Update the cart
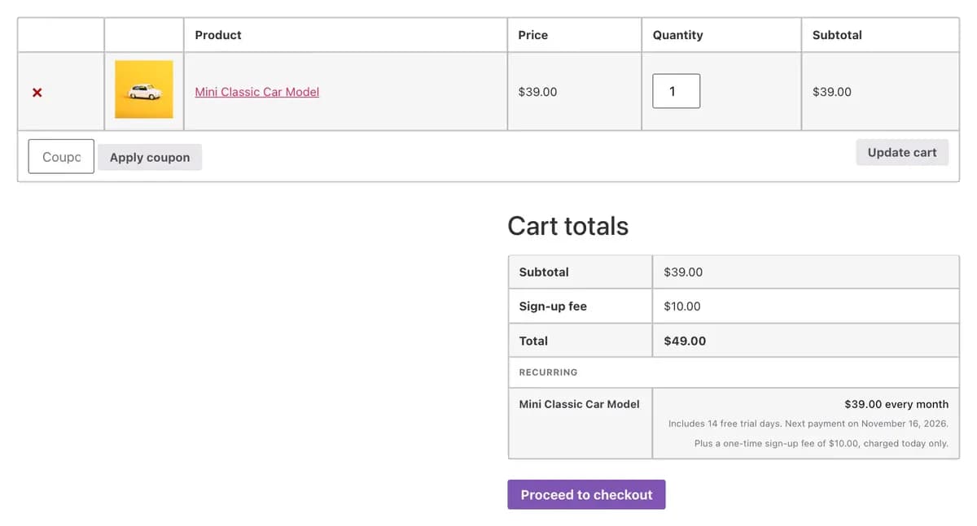Screen dimensions: 977x526 pos(902,152)
